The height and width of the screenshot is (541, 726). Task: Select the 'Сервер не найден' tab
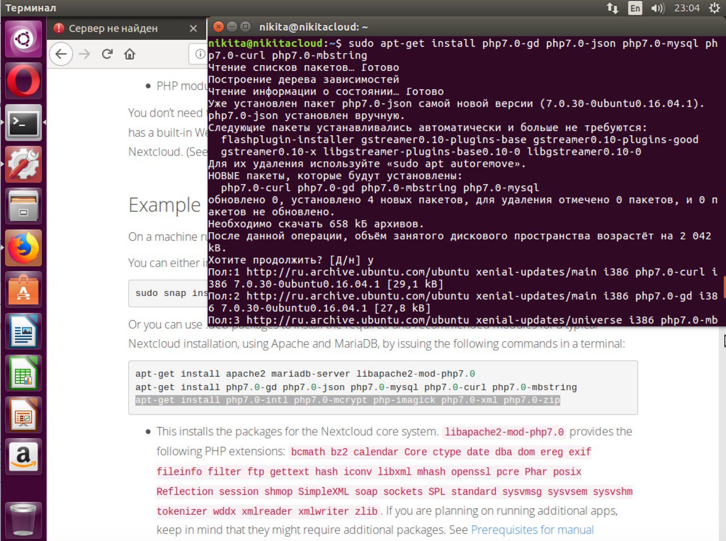pos(126,28)
